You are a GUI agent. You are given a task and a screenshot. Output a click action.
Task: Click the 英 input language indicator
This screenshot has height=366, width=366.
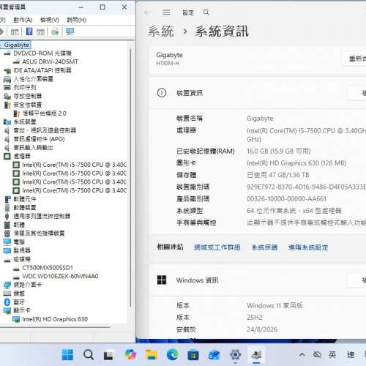point(332,354)
